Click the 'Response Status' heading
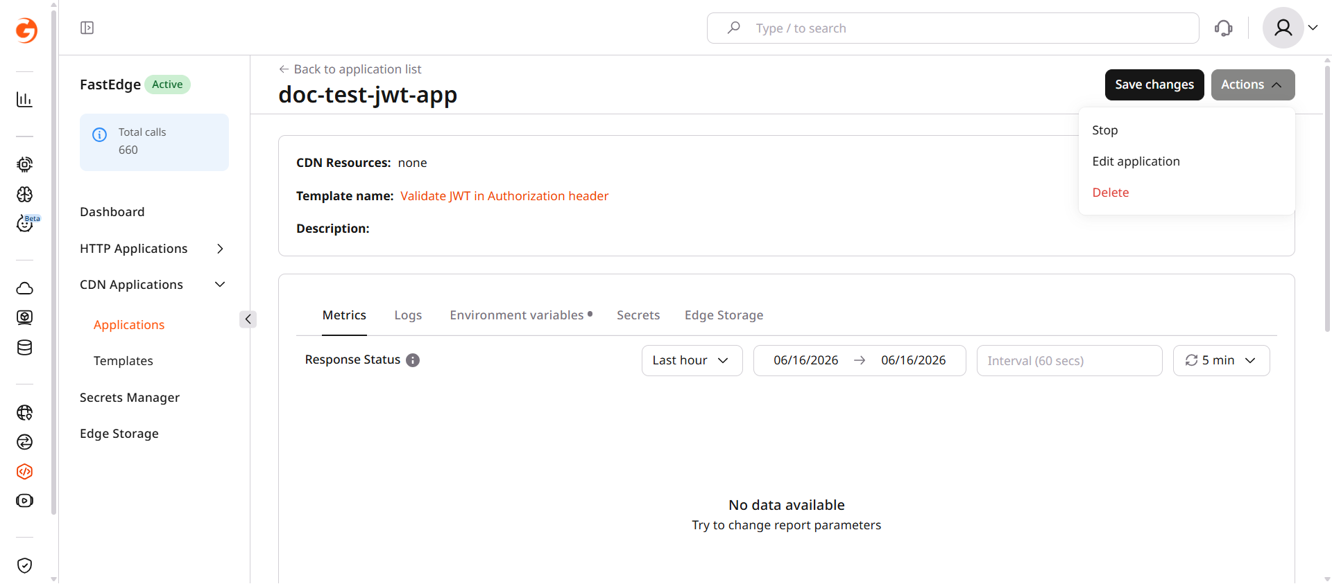This screenshot has width=1332, height=584. [352, 360]
